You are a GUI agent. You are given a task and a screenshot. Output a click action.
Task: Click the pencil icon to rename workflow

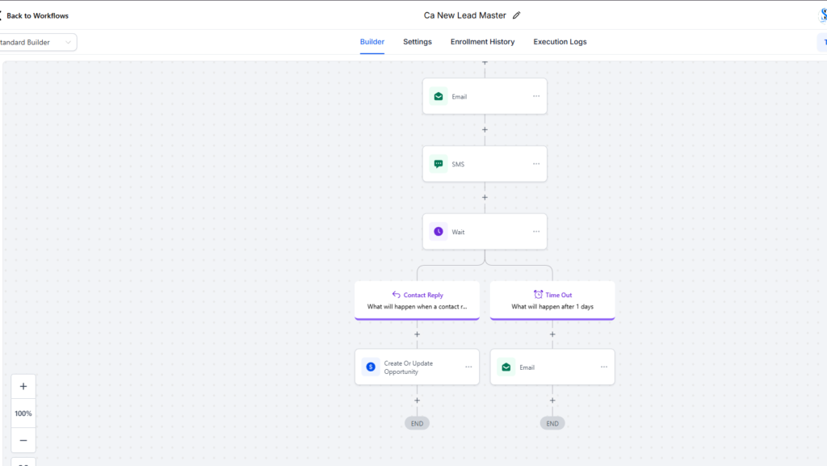point(517,15)
